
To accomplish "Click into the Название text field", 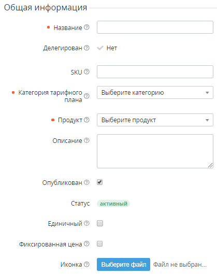I will (x=155, y=27).
